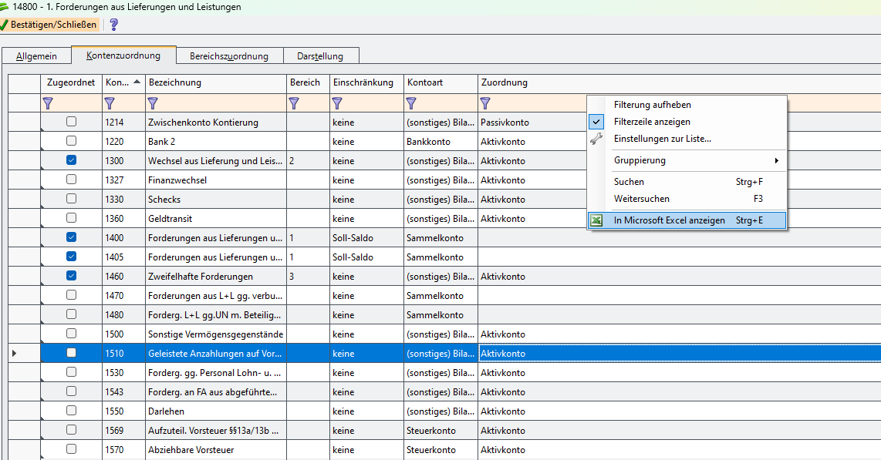The height and width of the screenshot is (460, 881).
Task: Click the filter funnel under Zuordnung column
Action: click(485, 102)
